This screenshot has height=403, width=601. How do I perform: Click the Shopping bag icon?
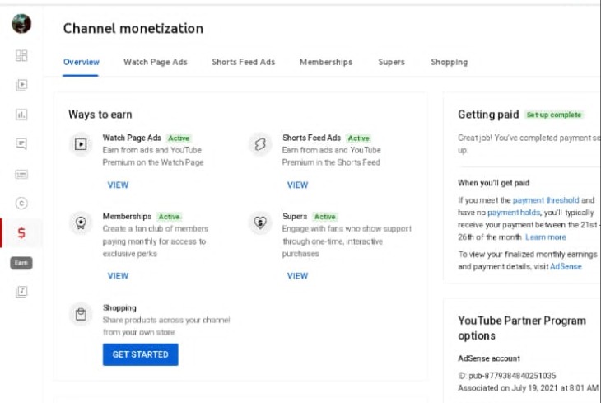(x=81, y=314)
